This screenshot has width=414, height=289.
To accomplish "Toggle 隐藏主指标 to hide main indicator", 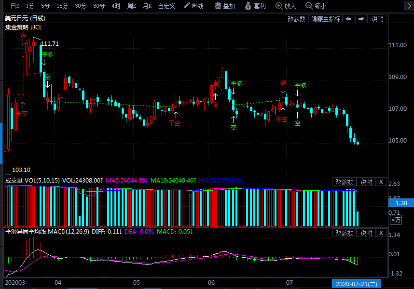I will point(326,19).
